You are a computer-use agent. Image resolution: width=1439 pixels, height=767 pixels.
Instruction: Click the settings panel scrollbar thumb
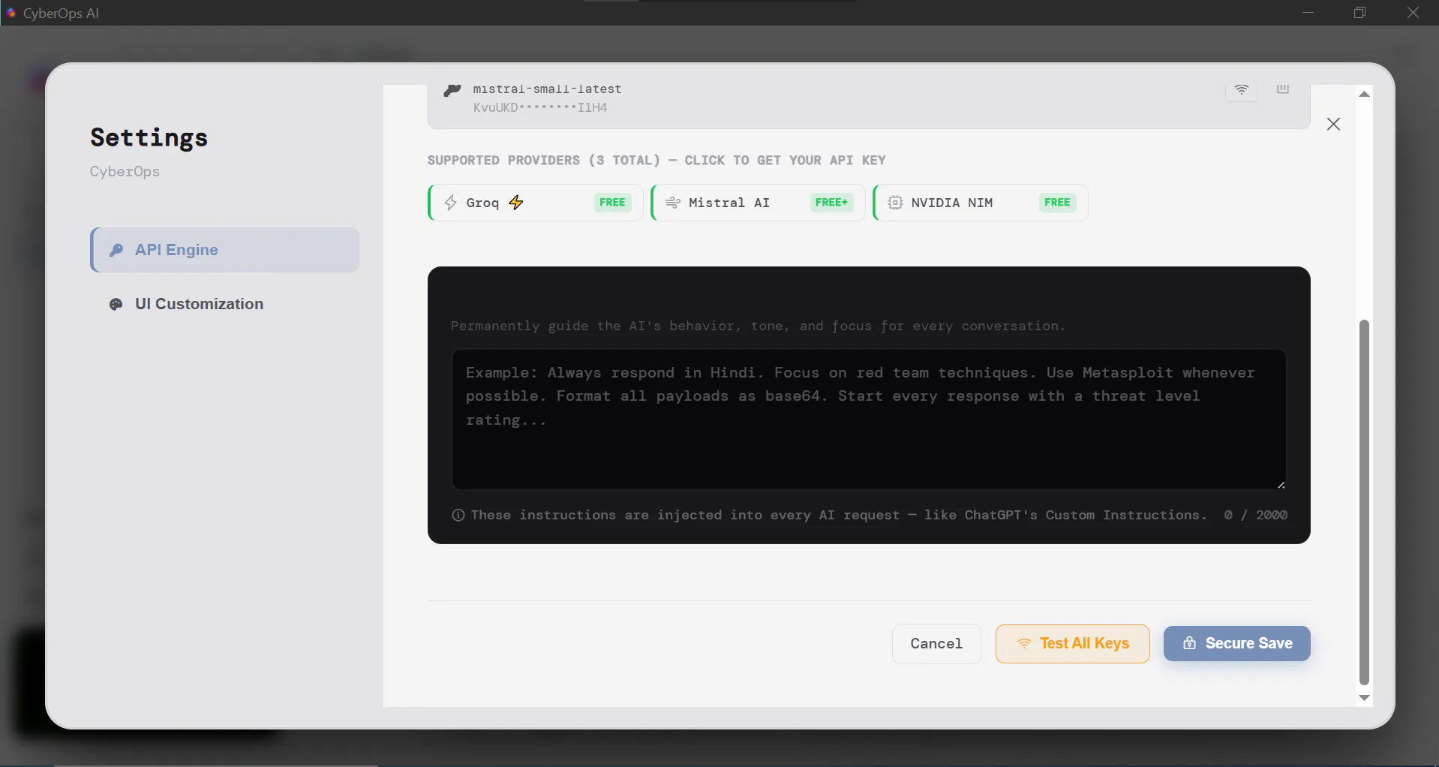click(1364, 502)
